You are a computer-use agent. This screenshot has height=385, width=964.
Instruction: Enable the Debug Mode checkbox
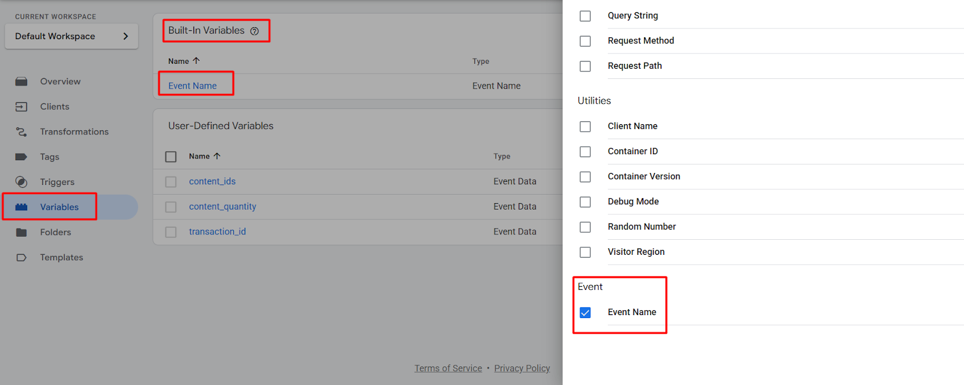tap(585, 202)
